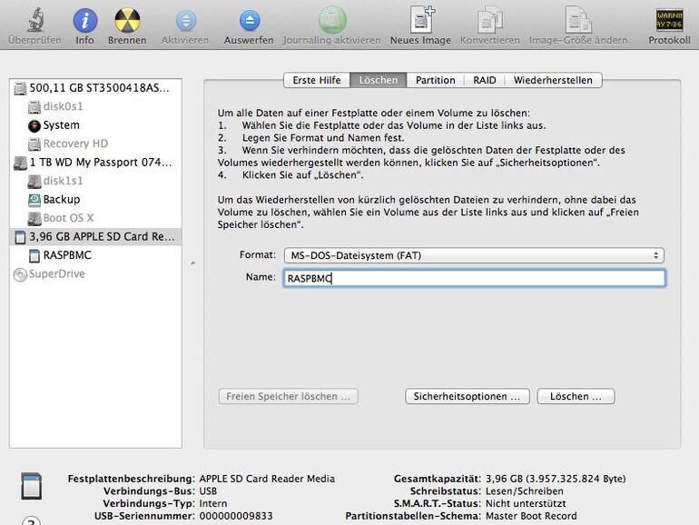
Task: Click the S.M.A.R.T.-Status value Nicht unterstützt
Action: (526, 503)
